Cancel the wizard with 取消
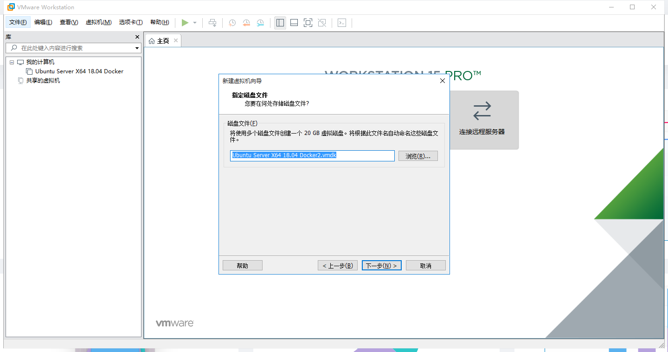The image size is (668, 352). pyautogui.click(x=426, y=265)
